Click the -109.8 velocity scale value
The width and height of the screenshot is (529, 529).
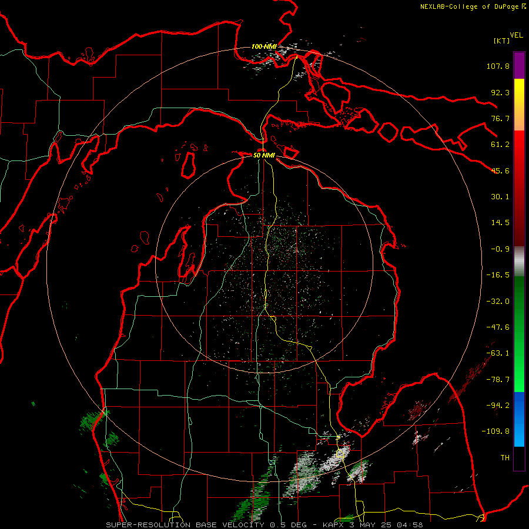pyautogui.click(x=495, y=431)
